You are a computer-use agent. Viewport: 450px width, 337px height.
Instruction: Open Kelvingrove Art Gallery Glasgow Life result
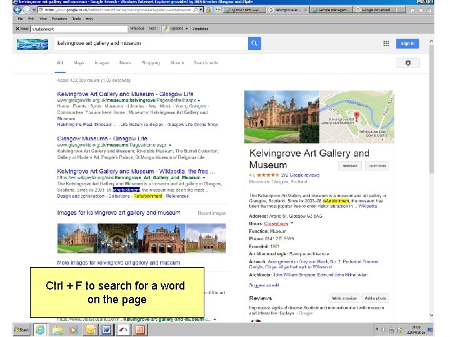tap(125, 94)
